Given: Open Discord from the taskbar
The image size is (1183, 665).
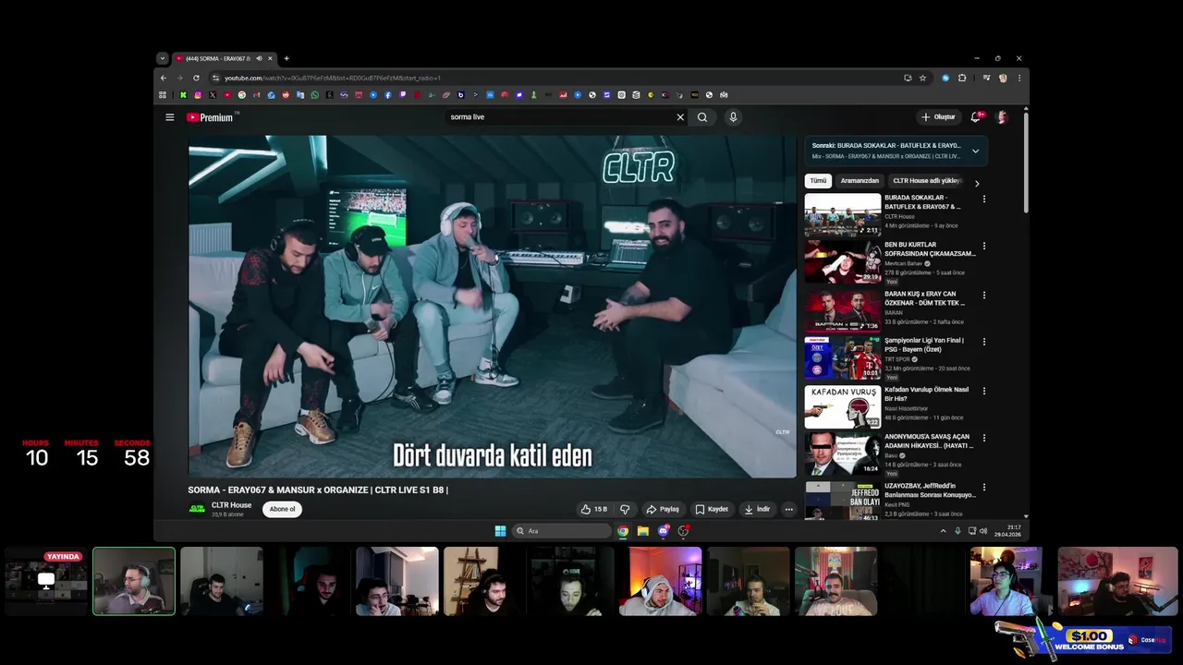Looking at the screenshot, I should 663,530.
